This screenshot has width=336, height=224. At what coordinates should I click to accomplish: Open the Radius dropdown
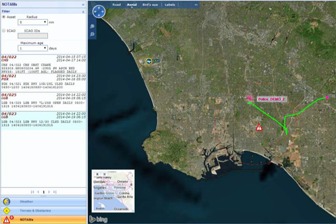(33, 22)
